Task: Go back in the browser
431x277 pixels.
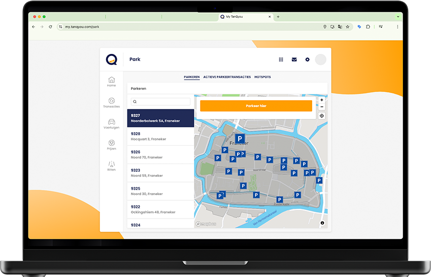Action: coord(34,26)
